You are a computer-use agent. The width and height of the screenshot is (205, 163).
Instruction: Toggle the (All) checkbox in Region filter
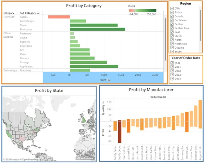pyautogui.click(x=172, y=8)
